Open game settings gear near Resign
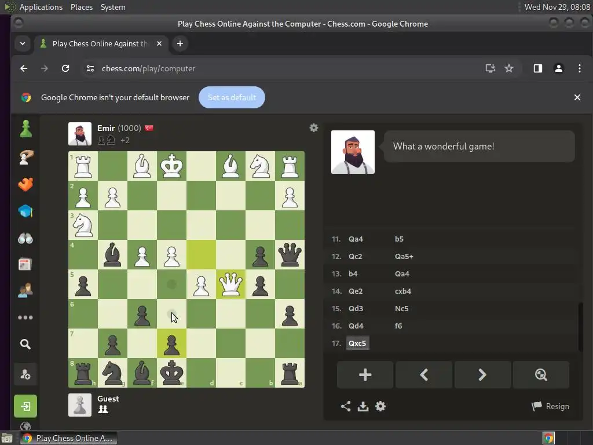This screenshot has height=445, width=593. point(380,406)
